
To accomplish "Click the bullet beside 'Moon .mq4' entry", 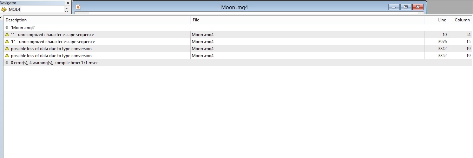I will pos(7,27).
